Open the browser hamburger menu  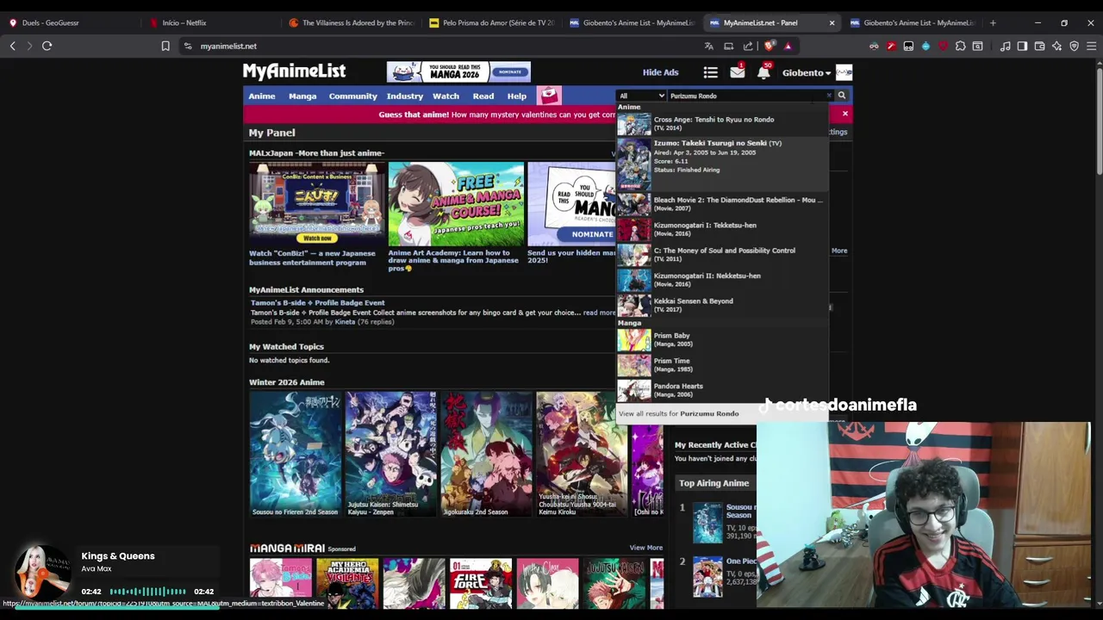[1091, 46]
